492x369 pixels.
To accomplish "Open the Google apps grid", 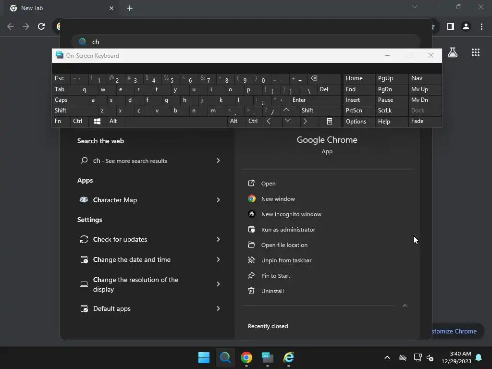I will pyautogui.click(x=475, y=52).
